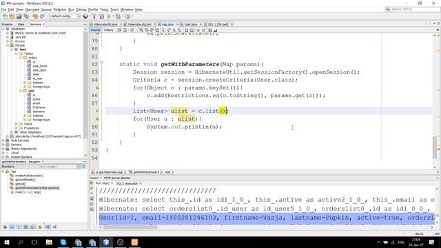This screenshot has height=248, width=441.
Task: Click the New File toolbar icon
Action: (5, 17)
